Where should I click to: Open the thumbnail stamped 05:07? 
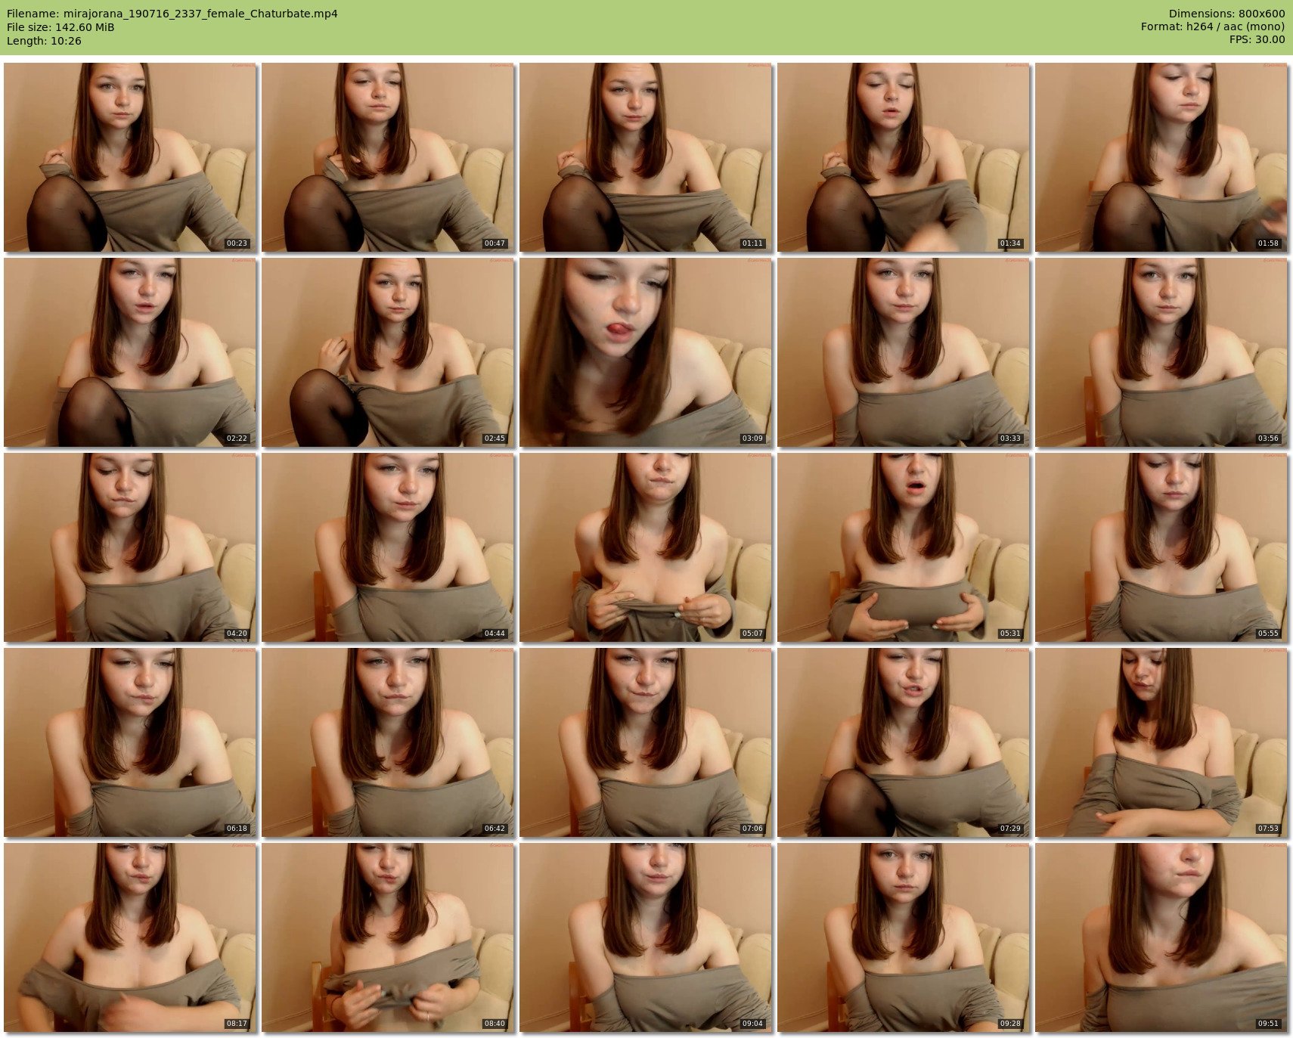point(646,547)
